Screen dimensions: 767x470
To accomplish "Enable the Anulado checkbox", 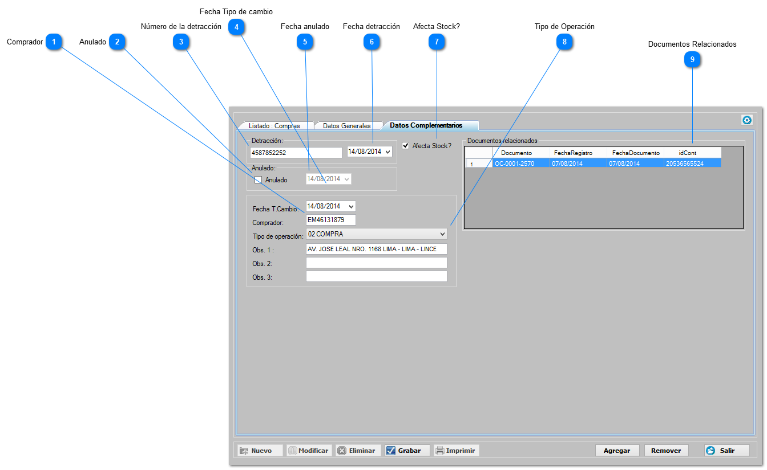I will 258,179.
